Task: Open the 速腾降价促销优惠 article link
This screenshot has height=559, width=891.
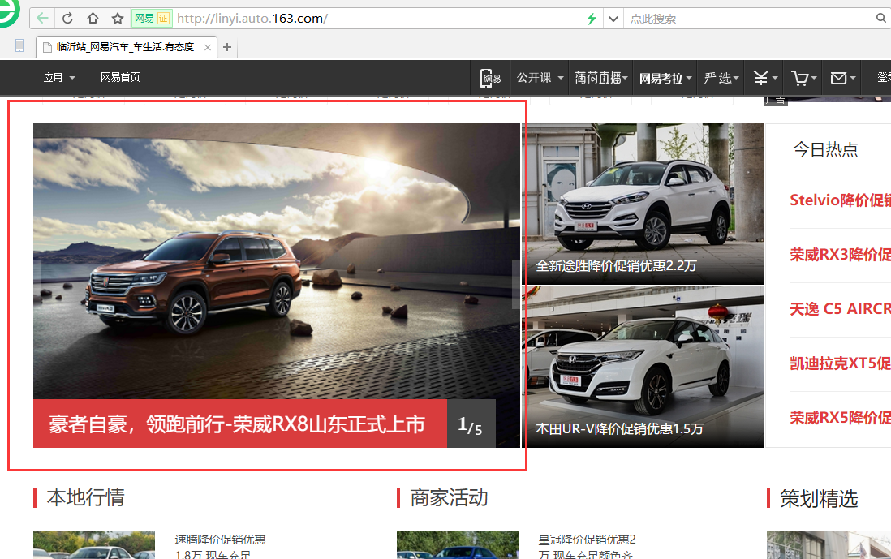Action: click(x=220, y=546)
